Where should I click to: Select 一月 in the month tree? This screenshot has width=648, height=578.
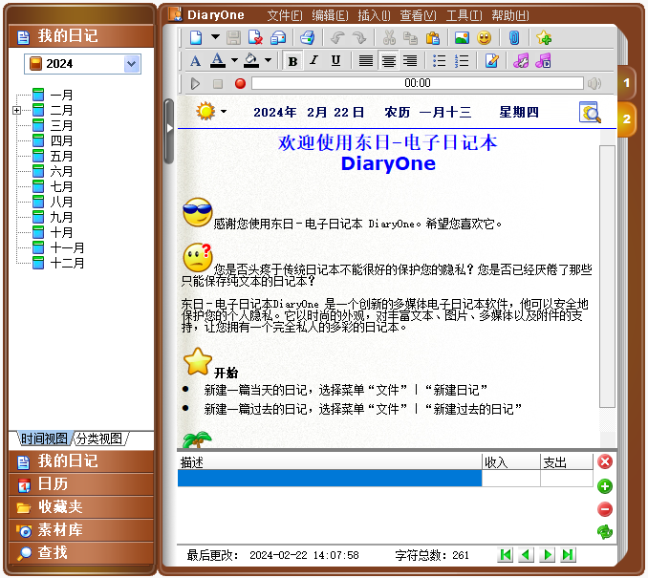point(61,95)
